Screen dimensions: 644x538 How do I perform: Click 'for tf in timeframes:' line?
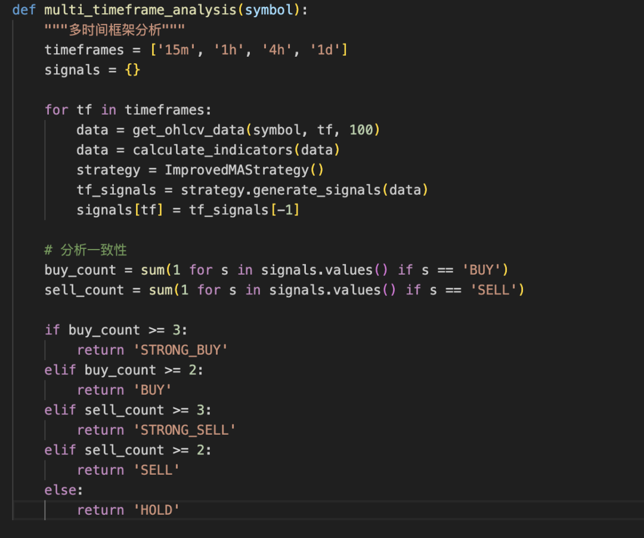pos(128,110)
